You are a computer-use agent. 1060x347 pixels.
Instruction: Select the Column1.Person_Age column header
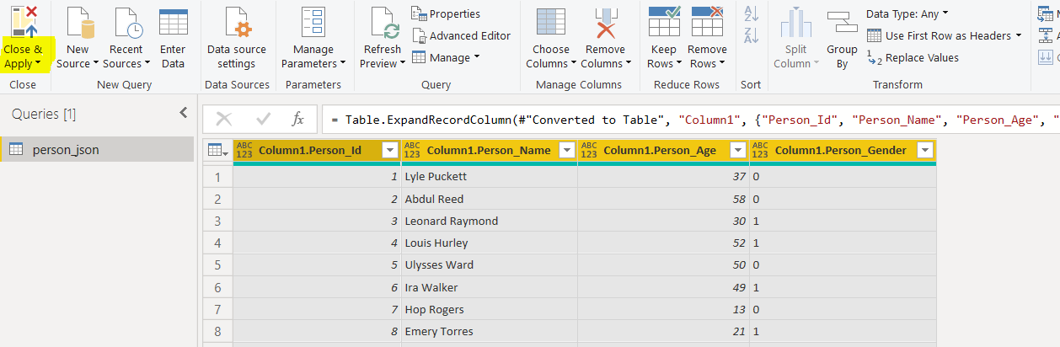coord(660,151)
